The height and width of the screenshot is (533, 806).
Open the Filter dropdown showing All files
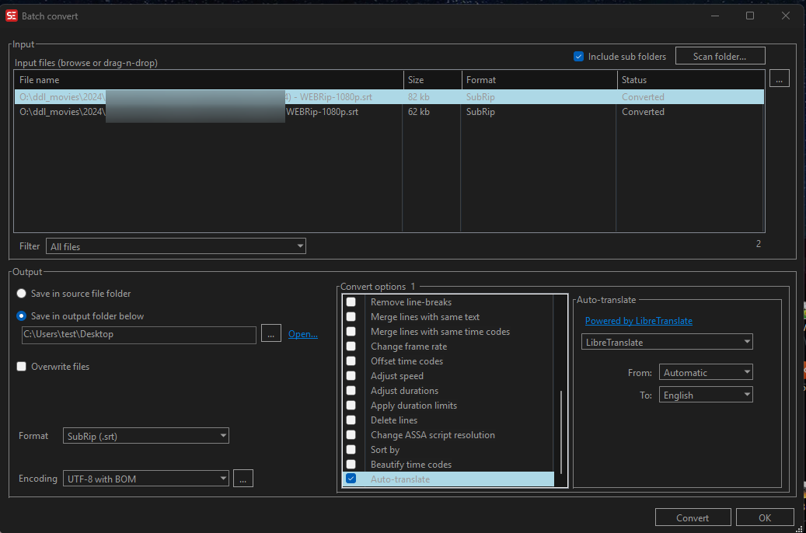[176, 246]
